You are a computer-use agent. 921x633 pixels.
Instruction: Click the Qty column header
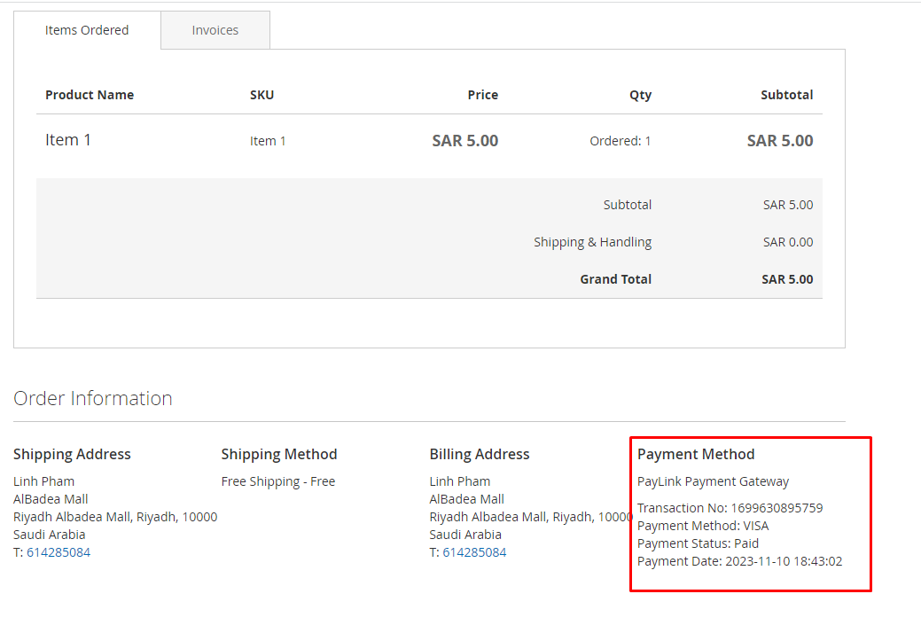[x=640, y=95]
